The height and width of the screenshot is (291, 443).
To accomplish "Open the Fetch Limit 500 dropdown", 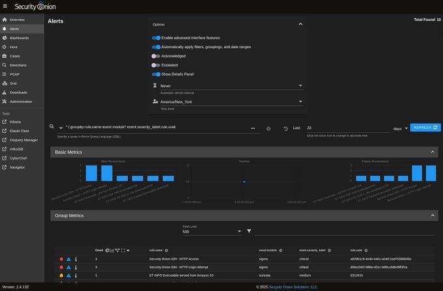I will click(212, 232).
